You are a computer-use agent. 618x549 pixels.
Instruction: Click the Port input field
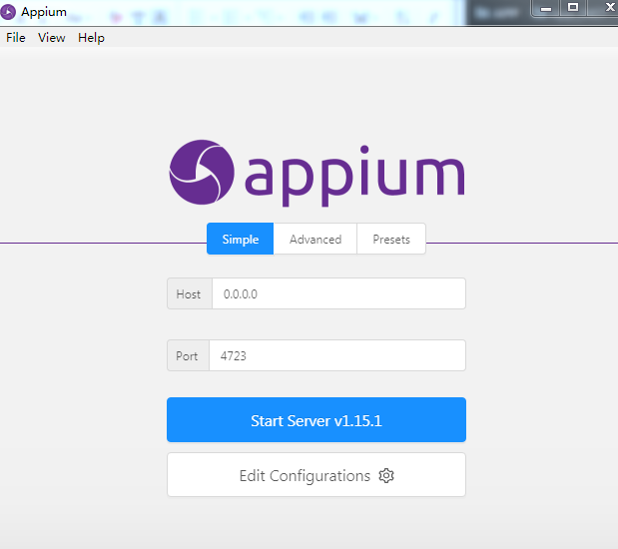(x=337, y=355)
